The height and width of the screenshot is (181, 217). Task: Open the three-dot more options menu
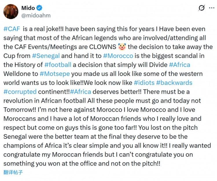click(212, 8)
